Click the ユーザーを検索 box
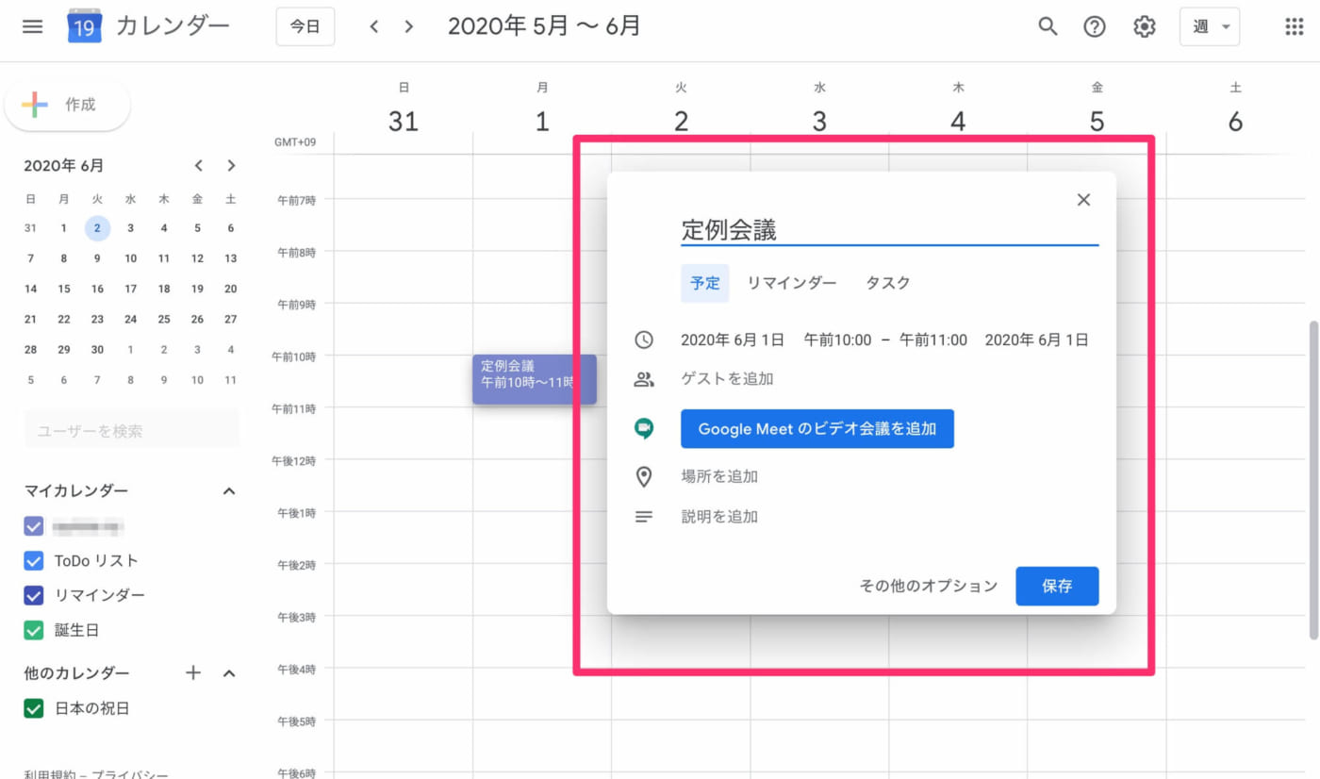The height and width of the screenshot is (779, 1320). pos(132,431)
